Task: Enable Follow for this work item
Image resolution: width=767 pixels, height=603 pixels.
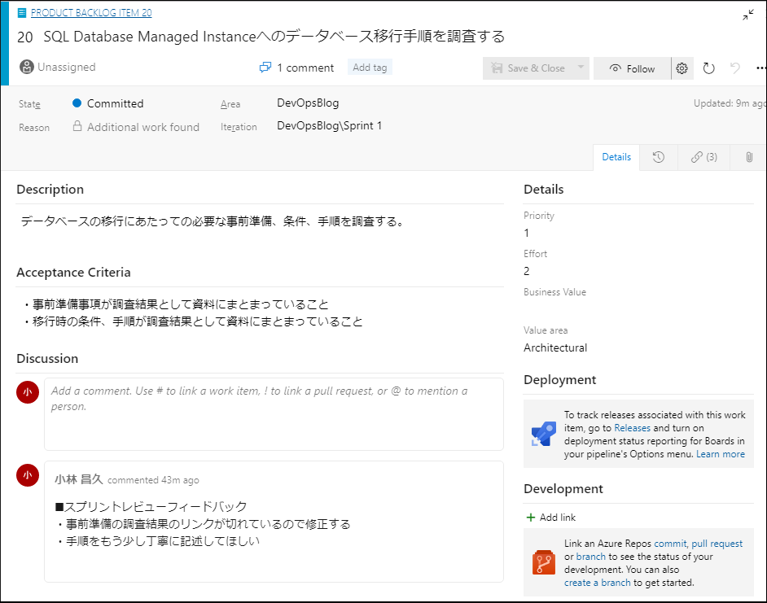Action: point(632,68)
